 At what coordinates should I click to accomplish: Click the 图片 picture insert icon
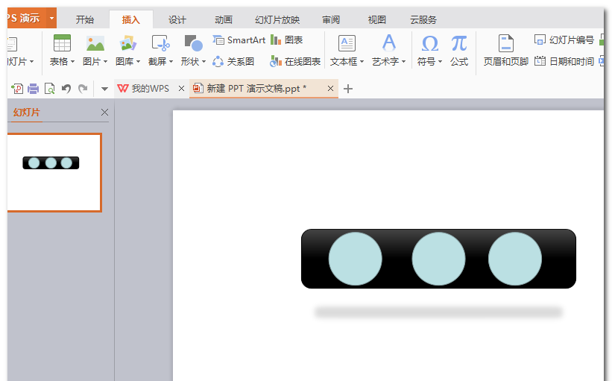[x=95, y=43]
